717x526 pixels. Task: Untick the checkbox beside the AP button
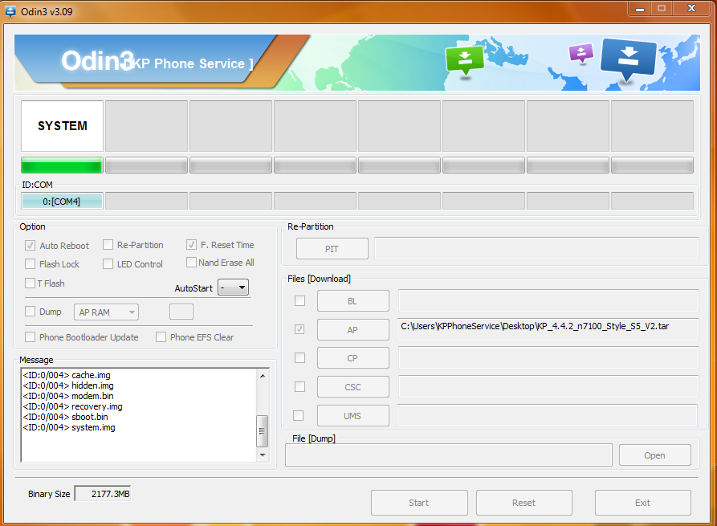coord(300,329)
